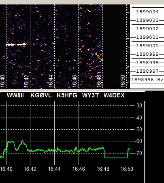Click the -30 dB level label
Viewport: 164px width, 183px height.
click(x=138, y=105)
